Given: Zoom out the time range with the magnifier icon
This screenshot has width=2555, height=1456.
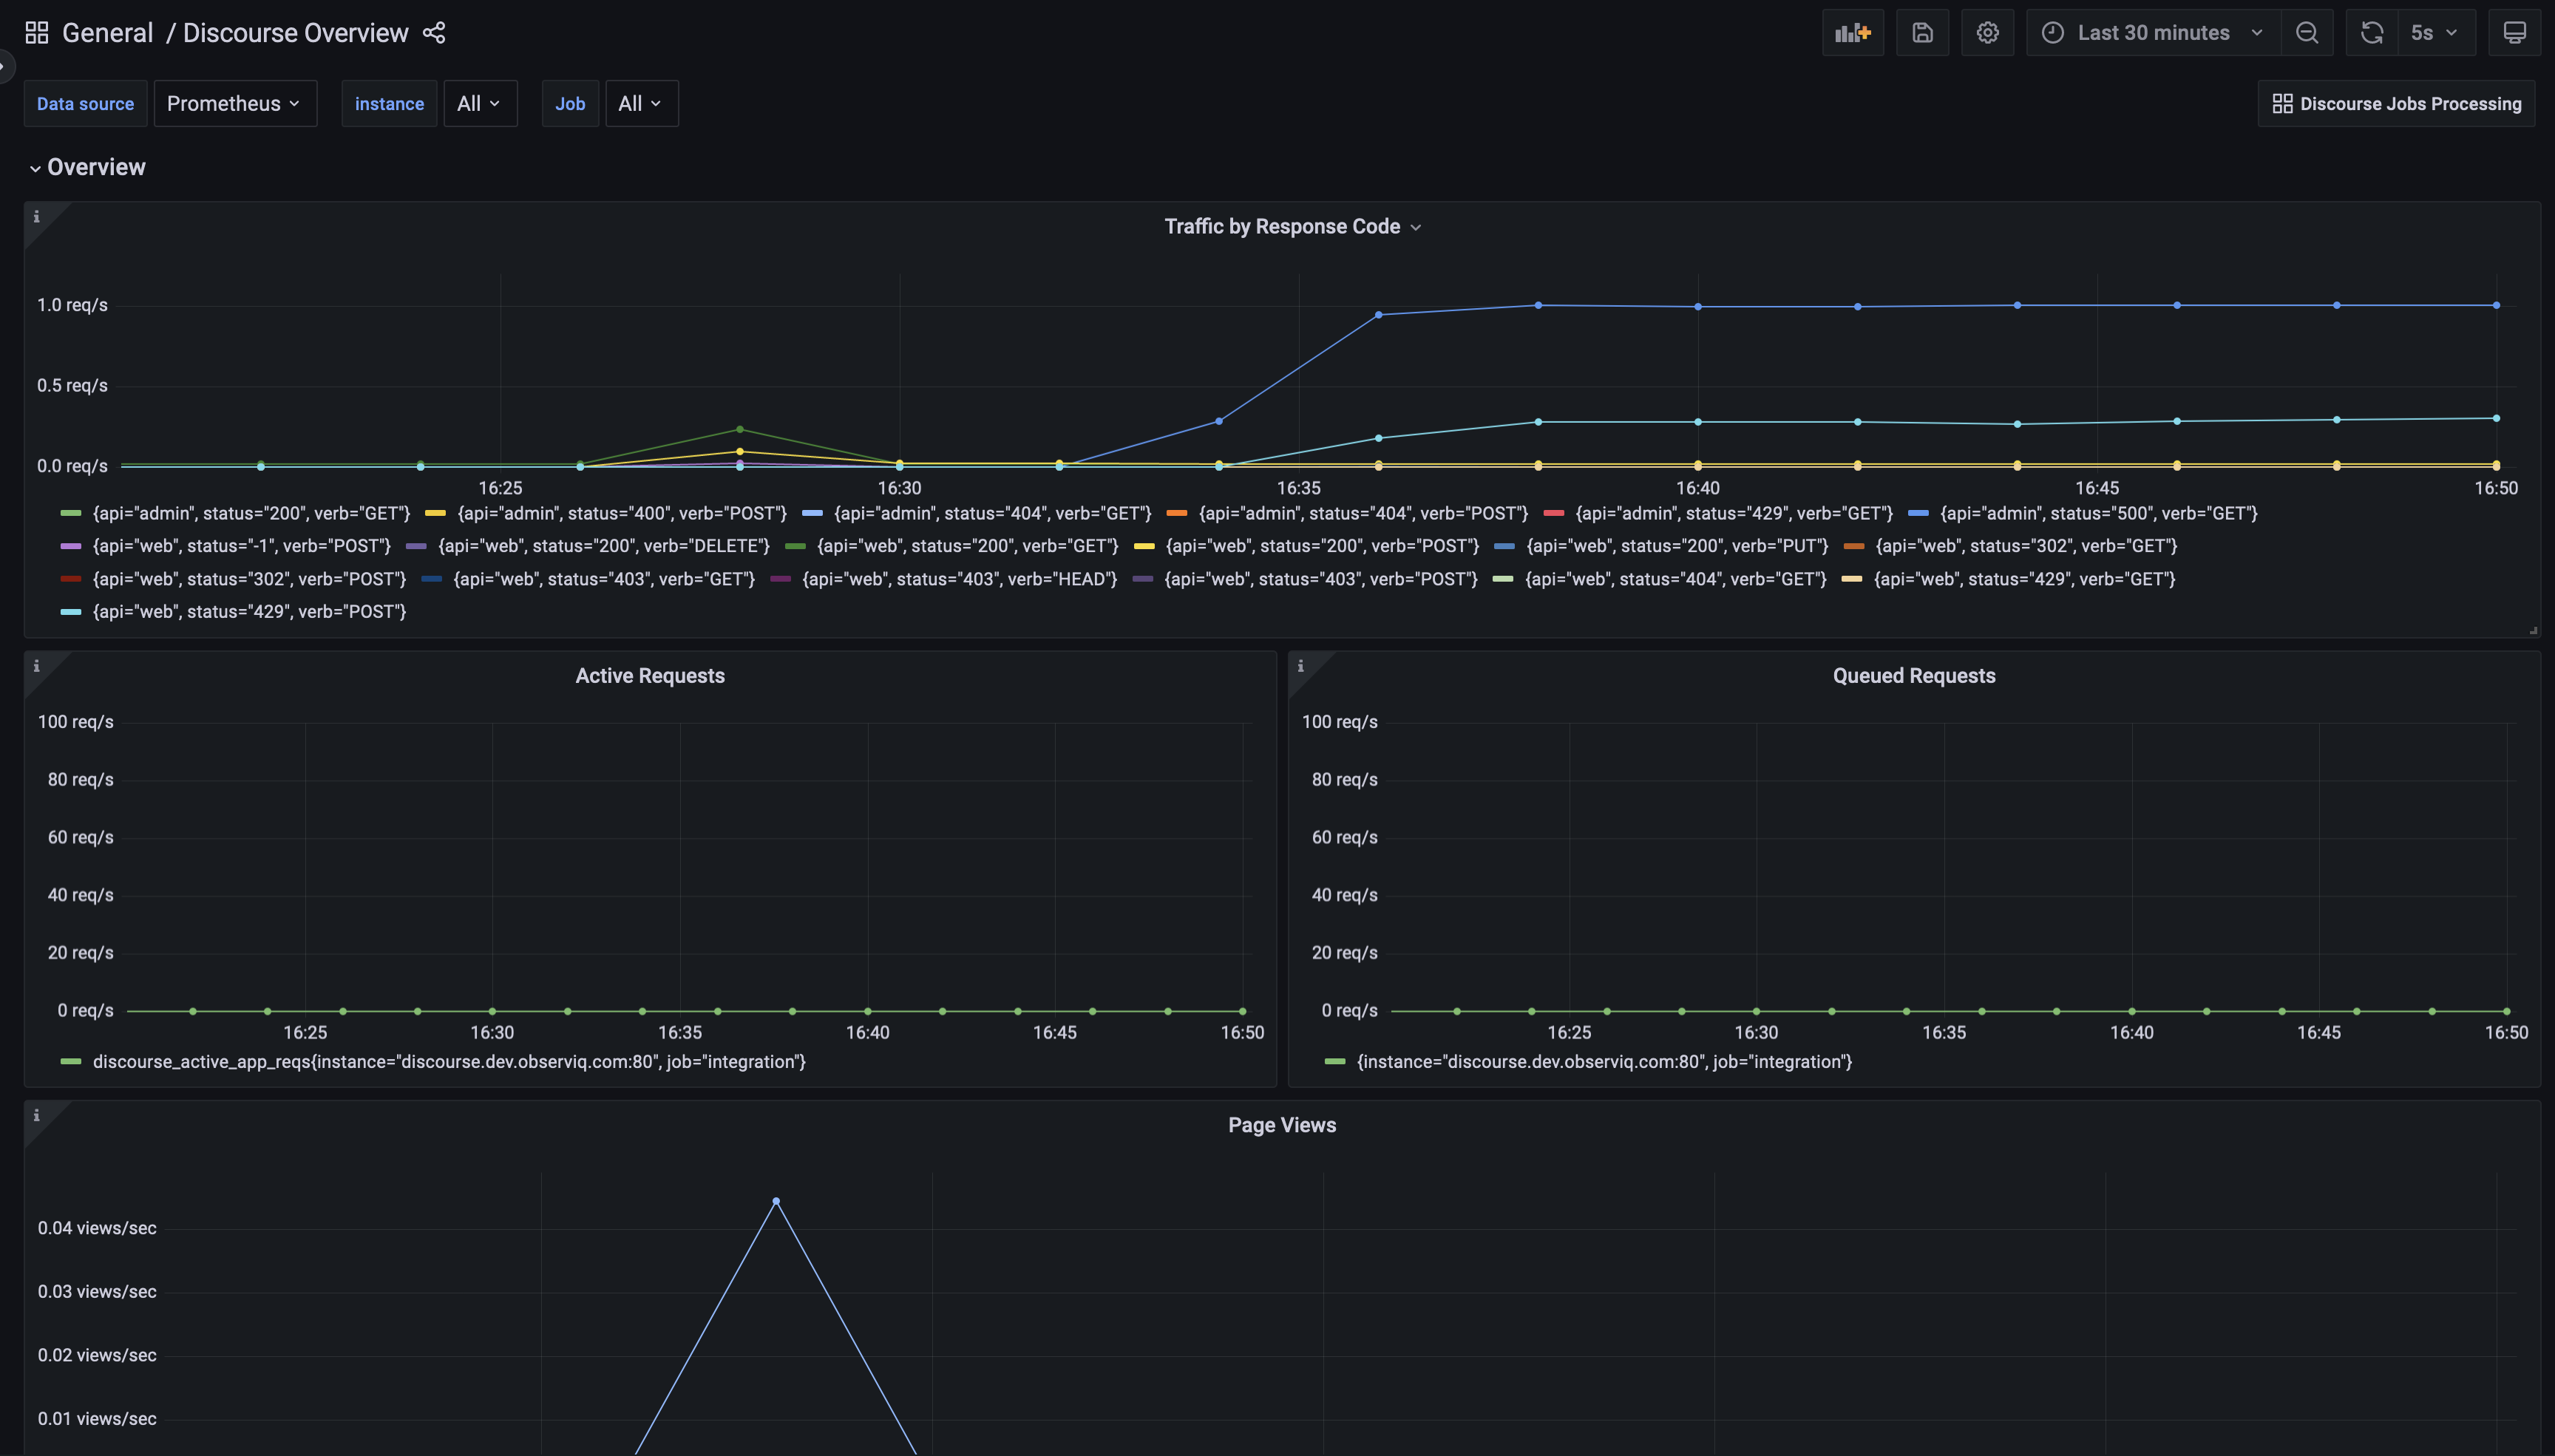Looking at the screenshot, I should click(2308, 31).
